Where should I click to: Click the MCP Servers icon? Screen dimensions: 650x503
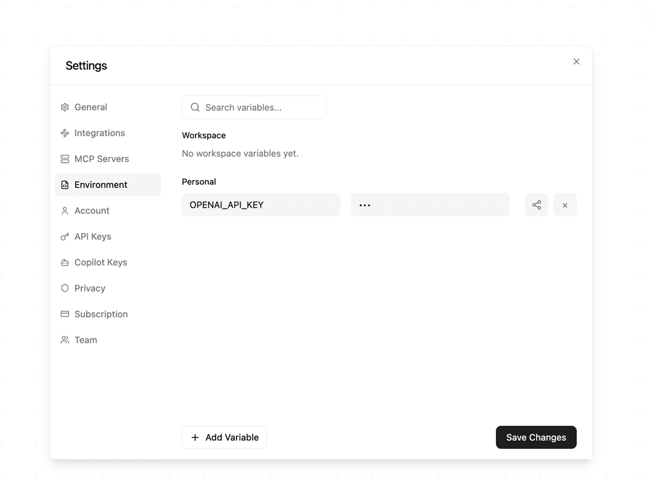[64, 158]
